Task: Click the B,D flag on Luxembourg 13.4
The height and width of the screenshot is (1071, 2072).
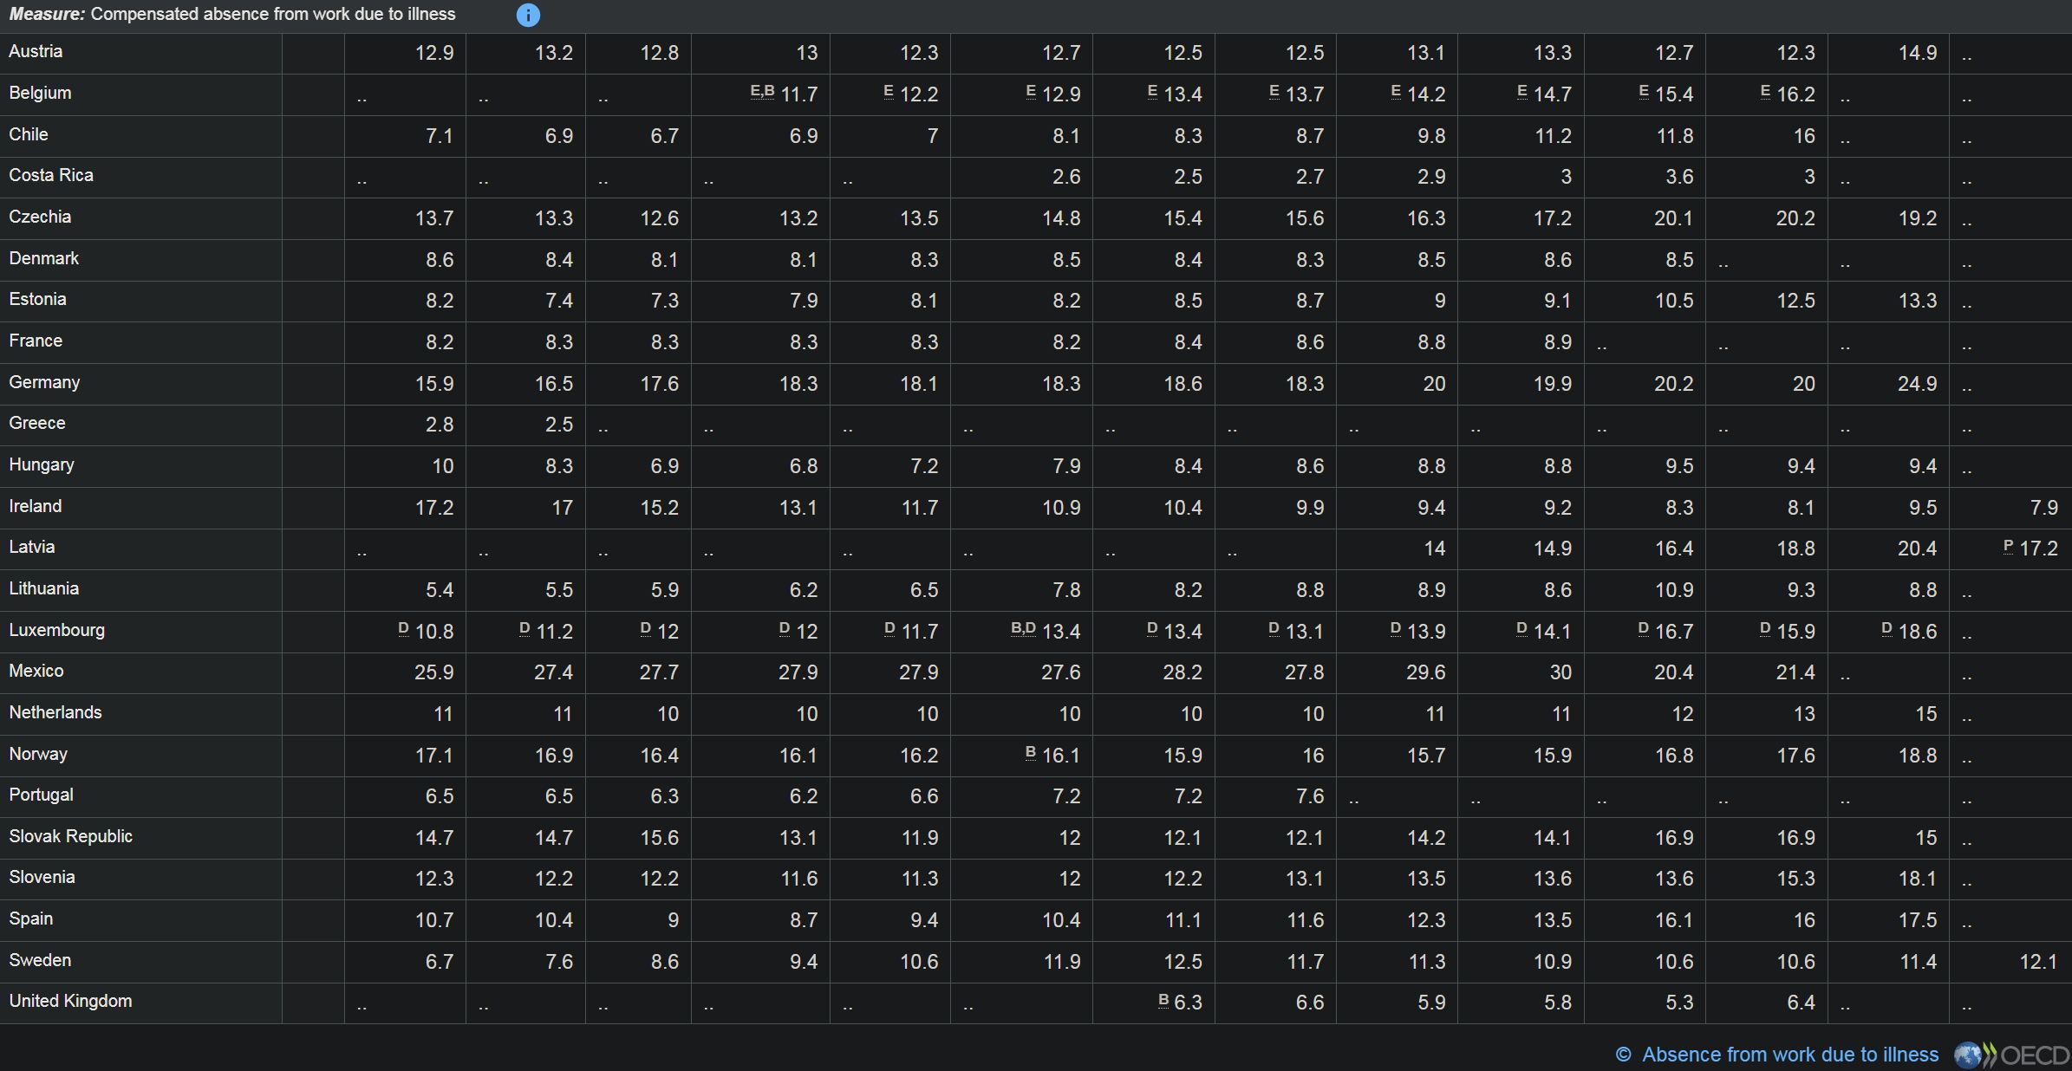Action: 1023,628
